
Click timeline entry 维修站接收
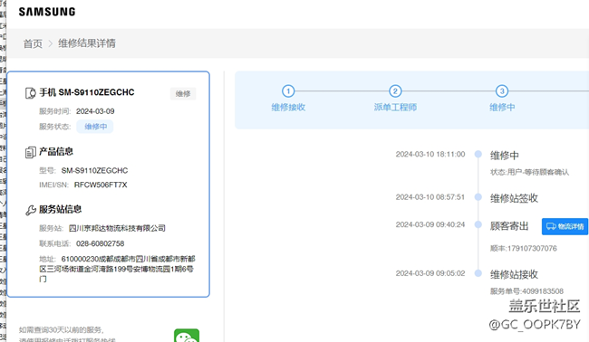(515, 274)
